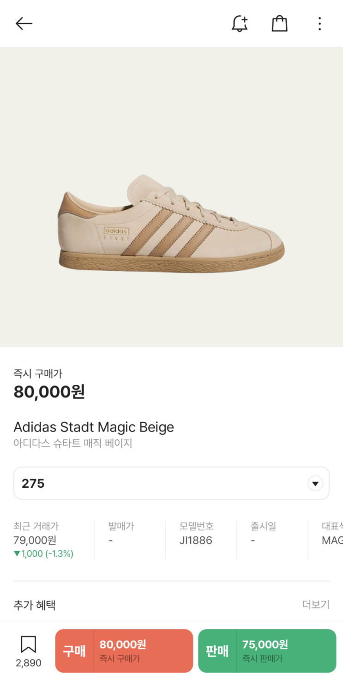
Task: Tap the 더보기 link
Action: [x=316, y=605]
